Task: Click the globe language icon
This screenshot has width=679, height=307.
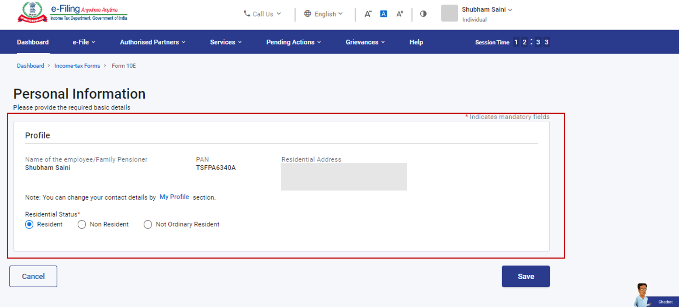Action: (x=308, y=14)
